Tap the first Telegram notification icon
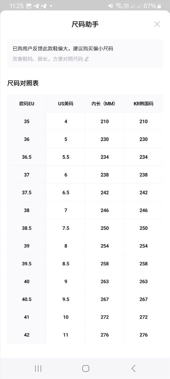170x379 pixels. (36, 6)
